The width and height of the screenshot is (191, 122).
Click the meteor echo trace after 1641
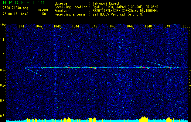coord(33,72)
